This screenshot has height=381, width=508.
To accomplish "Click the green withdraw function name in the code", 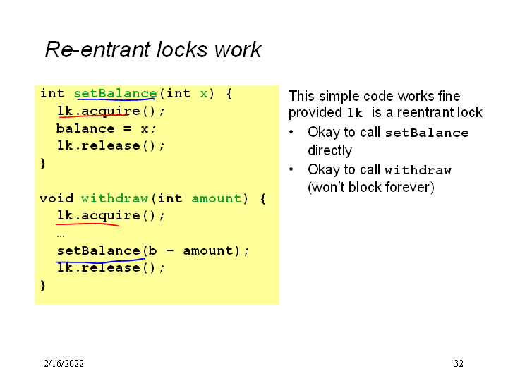I will coord(114,198).
